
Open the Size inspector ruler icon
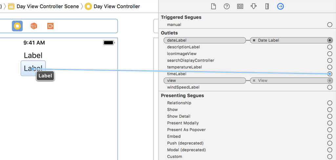coord(267,6)
